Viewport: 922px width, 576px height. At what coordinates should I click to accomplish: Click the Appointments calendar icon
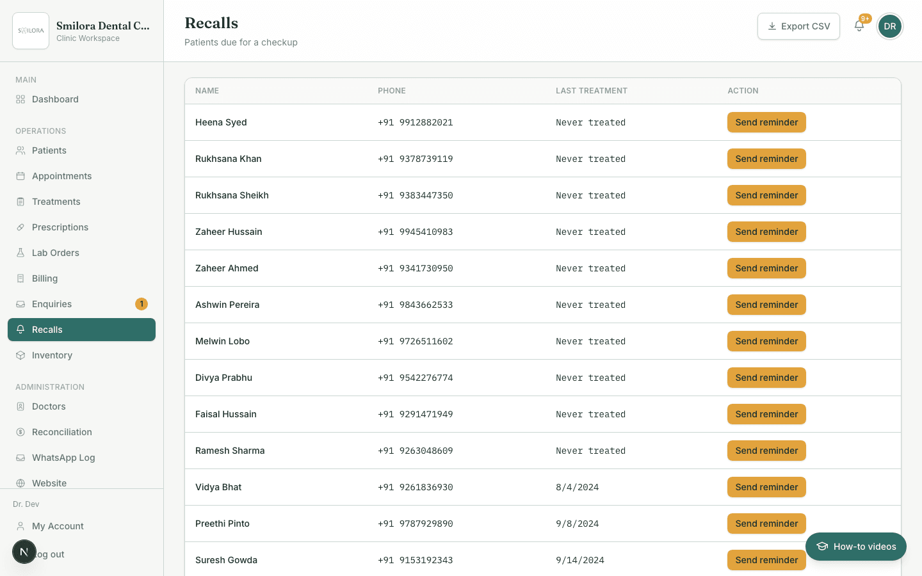20,176
